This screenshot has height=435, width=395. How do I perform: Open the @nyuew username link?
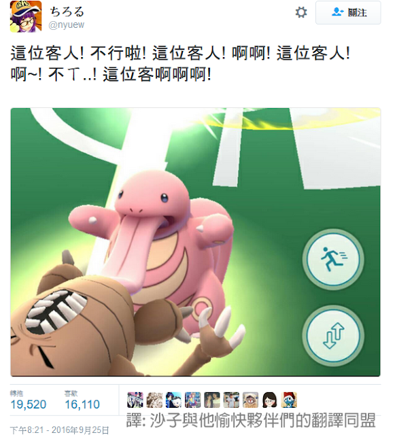click(x=67, y=24)
